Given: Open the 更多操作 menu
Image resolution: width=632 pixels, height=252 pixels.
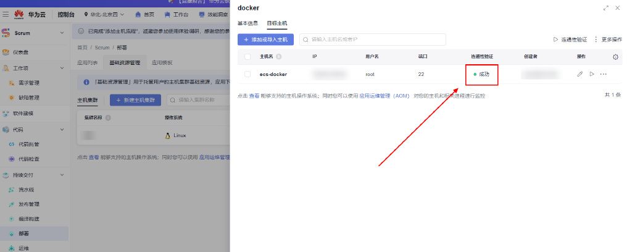Looking at the screenshot, I should (x=608, y=40).
